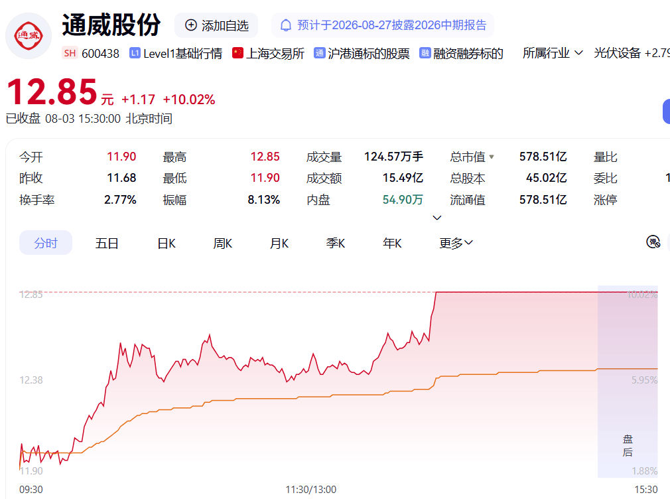Viewport: 670px width, 499px height.
Task: Click the 通 沪港通 badge icon
Action: tap(319, 53)
